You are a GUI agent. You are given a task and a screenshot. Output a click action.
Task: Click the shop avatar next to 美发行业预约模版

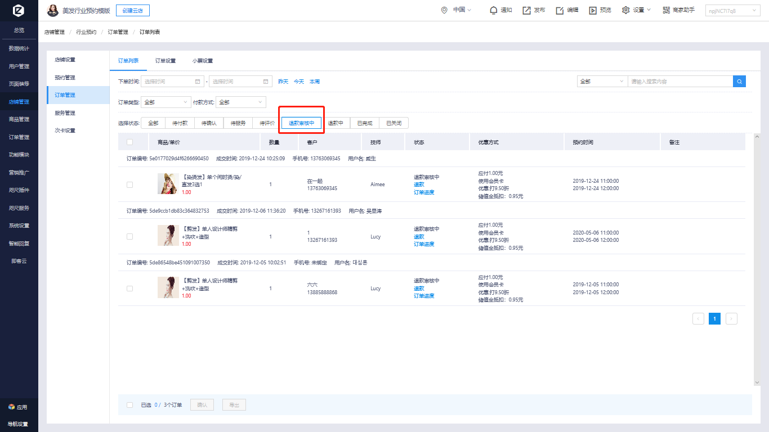(x=52, y=10)
